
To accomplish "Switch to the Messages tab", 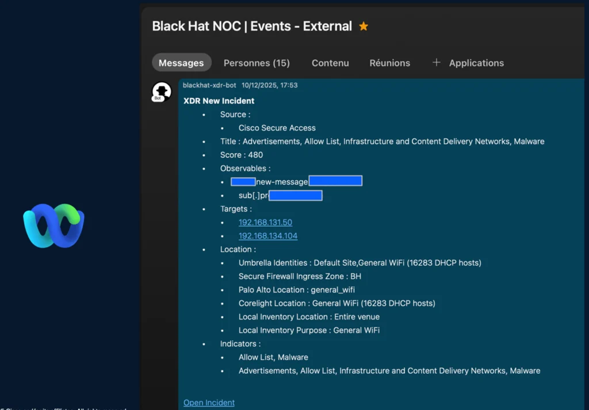I will (181, 63).
